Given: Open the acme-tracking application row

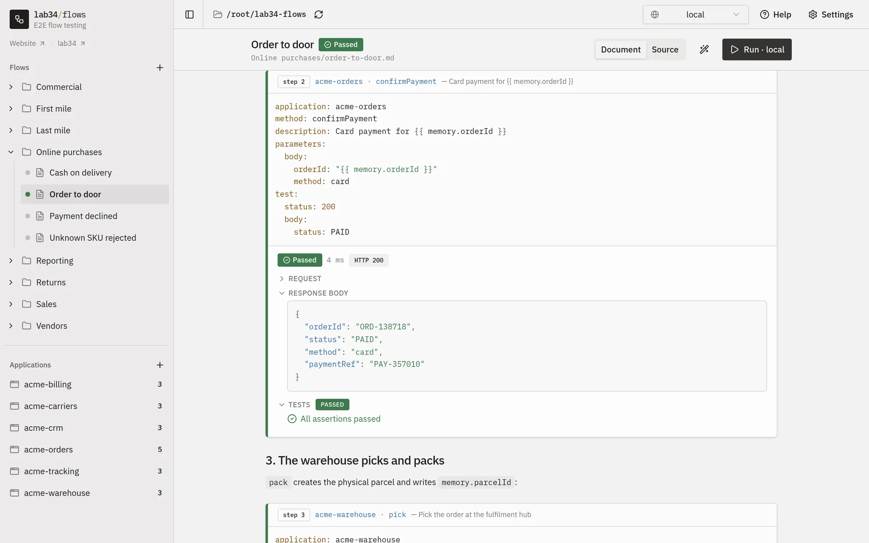Looking at the screenshot, I should (86, 471).
